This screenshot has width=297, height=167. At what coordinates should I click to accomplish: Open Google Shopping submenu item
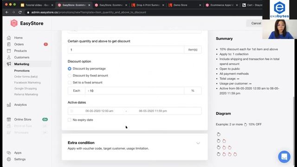[26, 89]
